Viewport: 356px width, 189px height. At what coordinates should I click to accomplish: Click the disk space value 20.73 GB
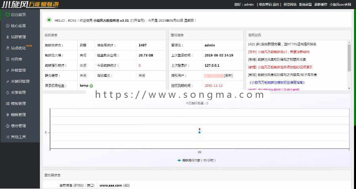coord(146,55)
